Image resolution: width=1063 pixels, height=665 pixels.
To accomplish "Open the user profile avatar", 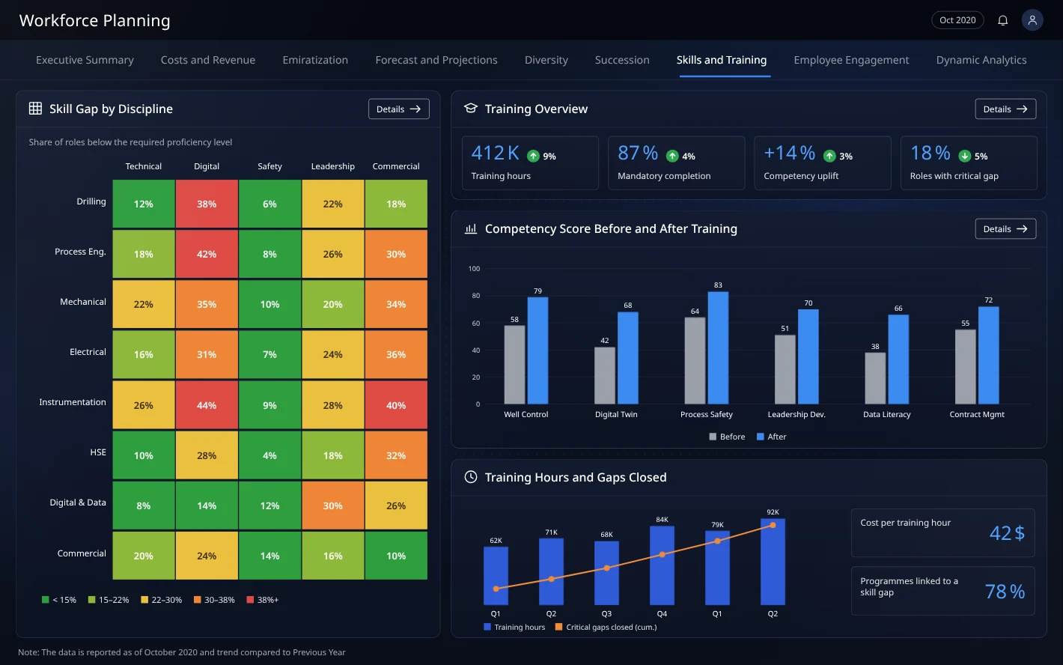I will [x=1032, y=20].
